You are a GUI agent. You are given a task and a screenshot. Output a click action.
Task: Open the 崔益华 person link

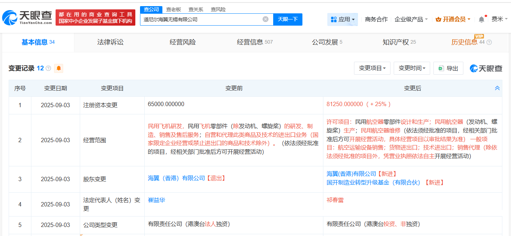pos(157,200)
